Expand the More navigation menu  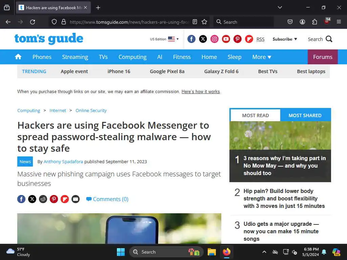tap(262, 57)
